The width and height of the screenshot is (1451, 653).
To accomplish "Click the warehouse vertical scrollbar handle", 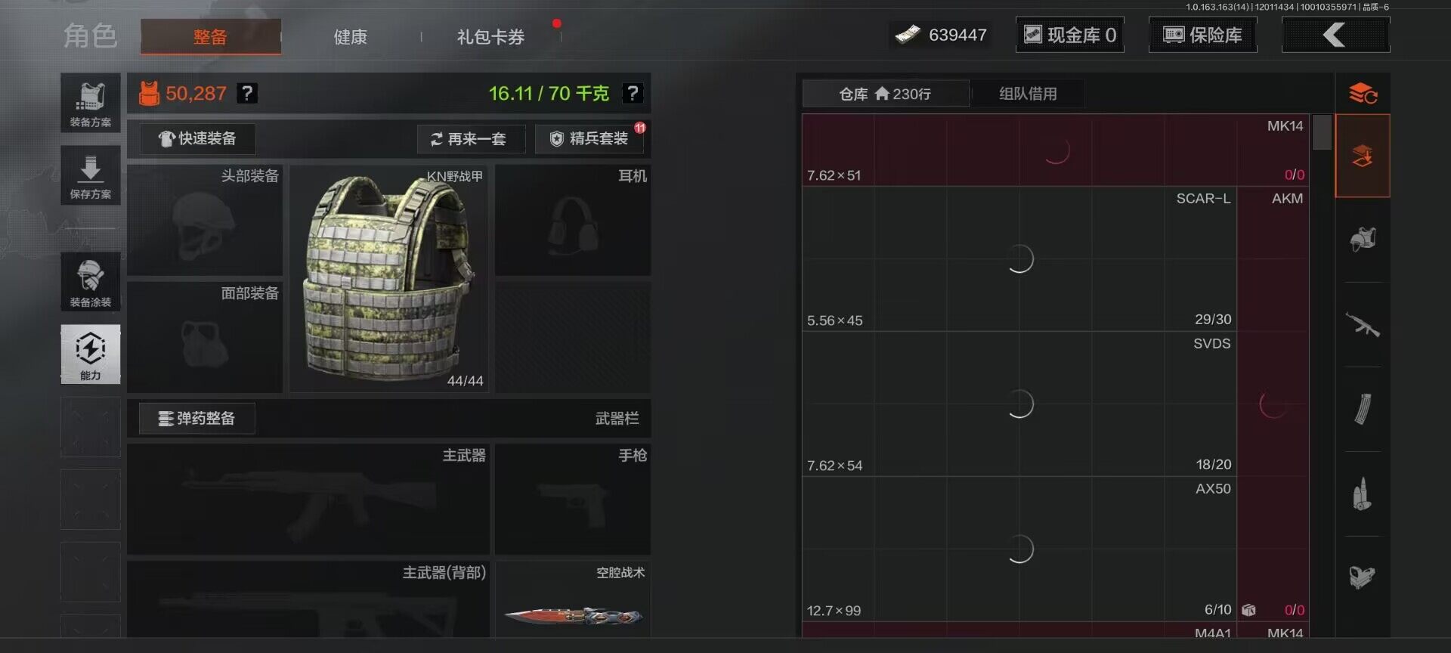I will tap(1322, 133).
